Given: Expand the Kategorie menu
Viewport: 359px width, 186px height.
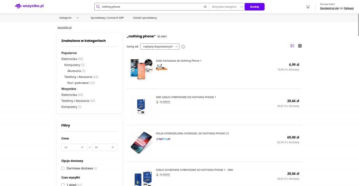Looking at the screenshot, I should coord(69,18).
